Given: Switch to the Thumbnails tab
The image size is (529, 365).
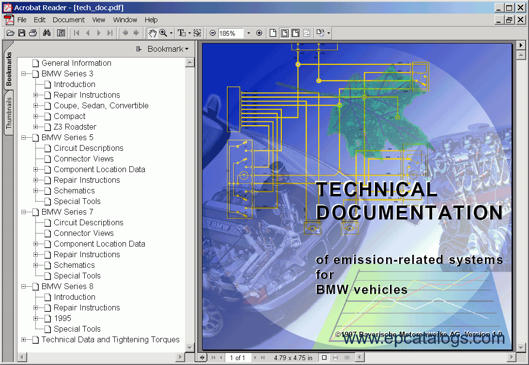Looking at the screenshot, I should (x=9, y=113).
